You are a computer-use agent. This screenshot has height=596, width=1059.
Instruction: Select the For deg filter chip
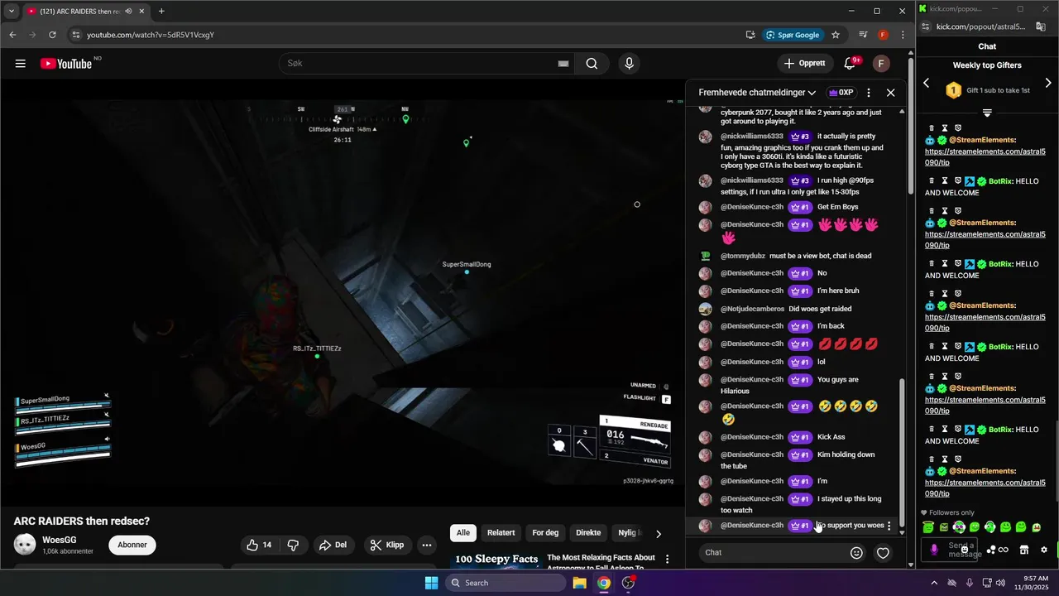[545, 533]
